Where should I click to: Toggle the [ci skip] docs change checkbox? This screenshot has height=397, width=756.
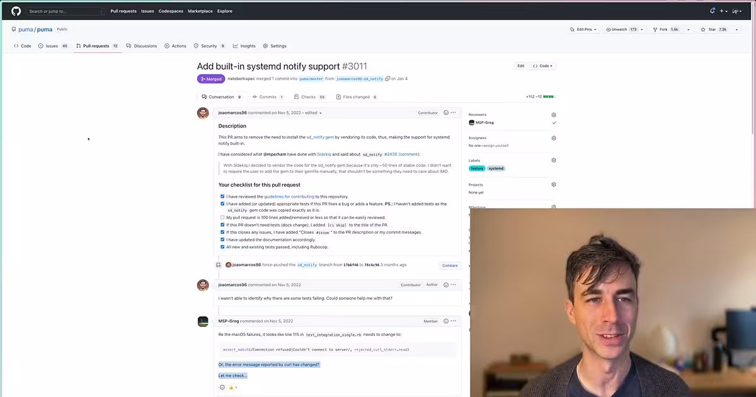pos(222,225)
